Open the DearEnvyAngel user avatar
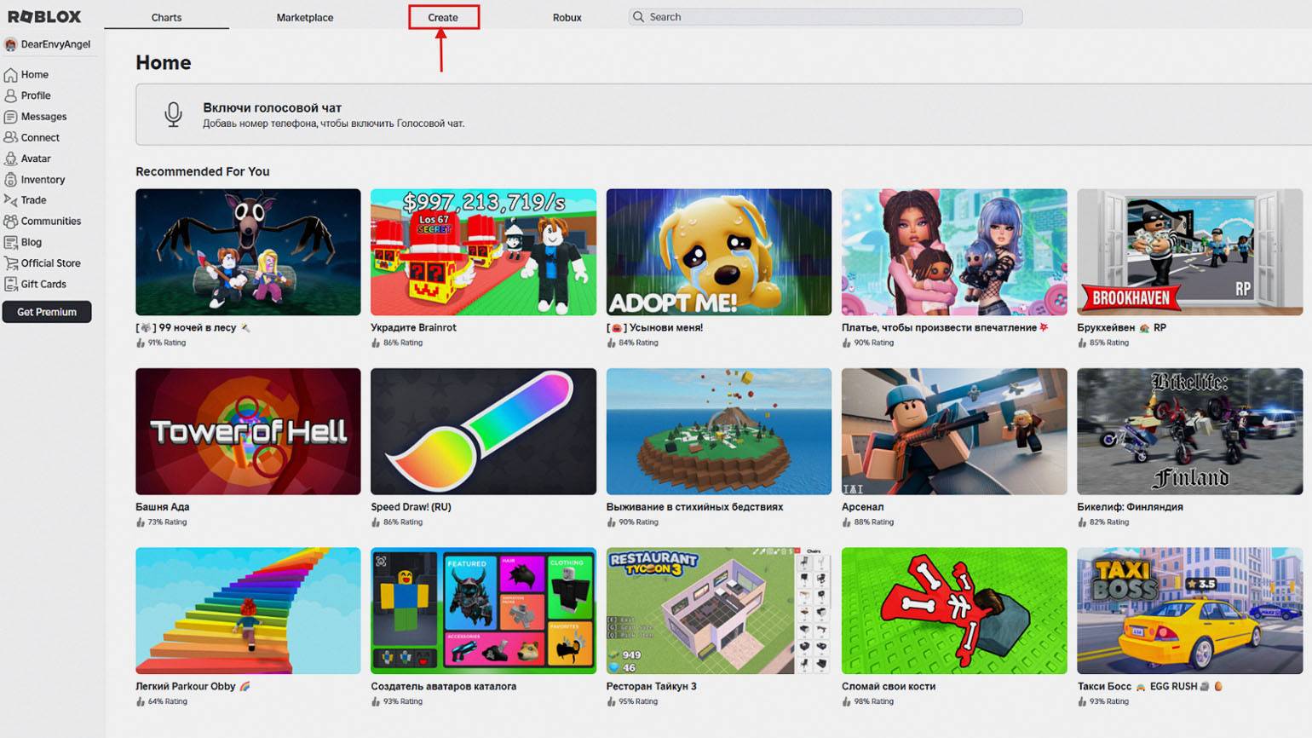Image resolution: width=1312 pixels, height=738 pixels. (x=11, y=44)
